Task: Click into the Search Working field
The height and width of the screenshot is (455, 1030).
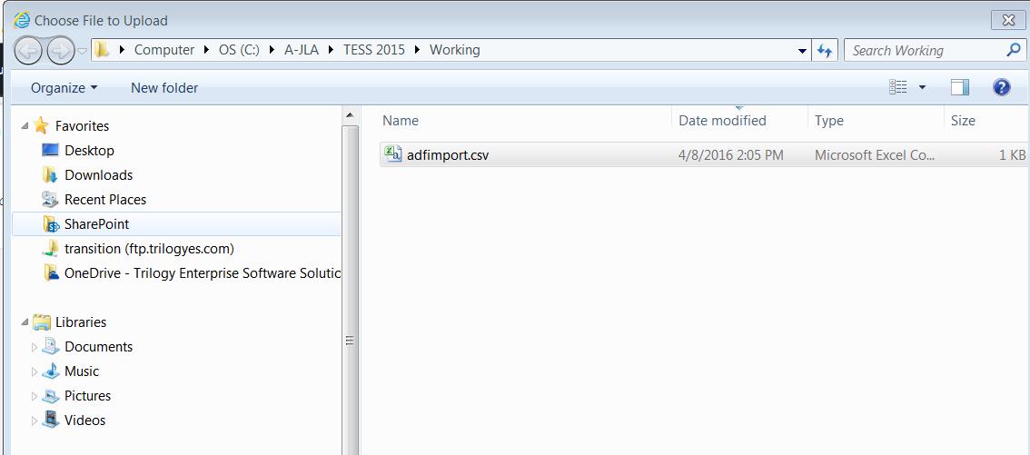Action: [x=926, y=51]
